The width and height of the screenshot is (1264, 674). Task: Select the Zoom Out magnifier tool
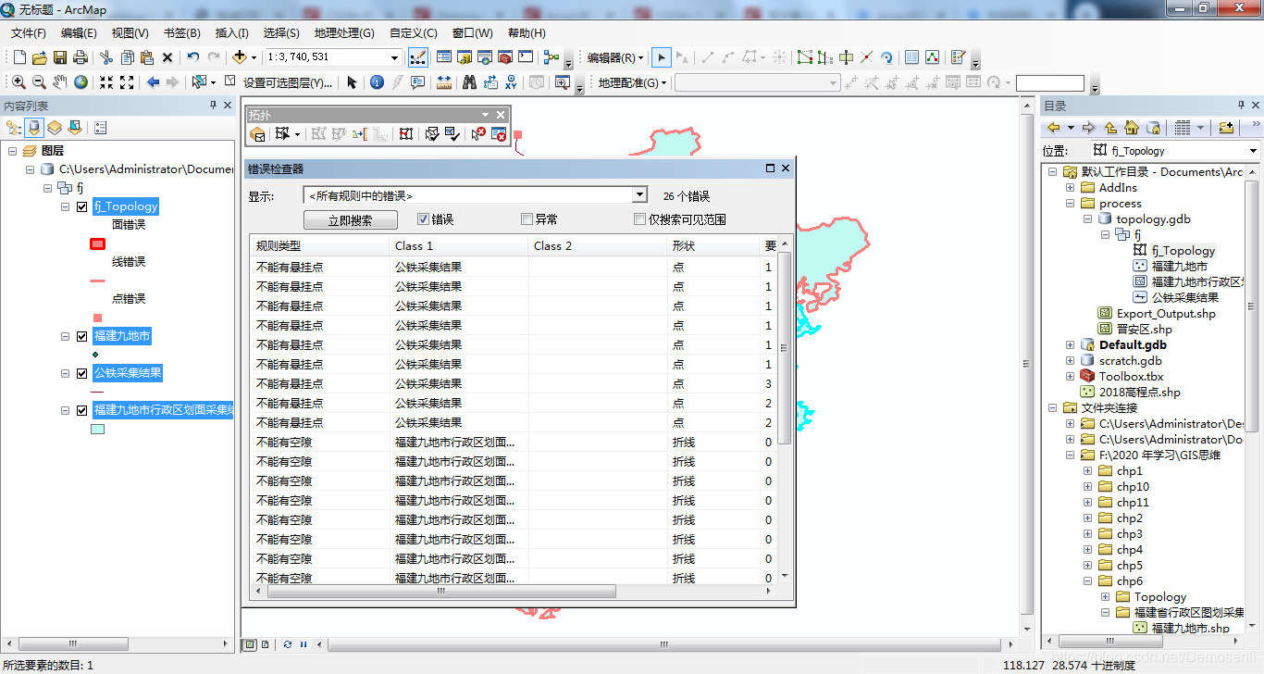(39, 82)
